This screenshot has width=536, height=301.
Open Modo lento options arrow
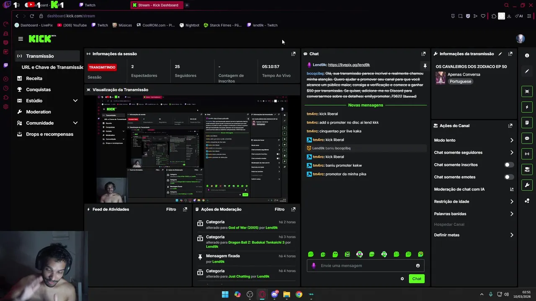(511, 140)
